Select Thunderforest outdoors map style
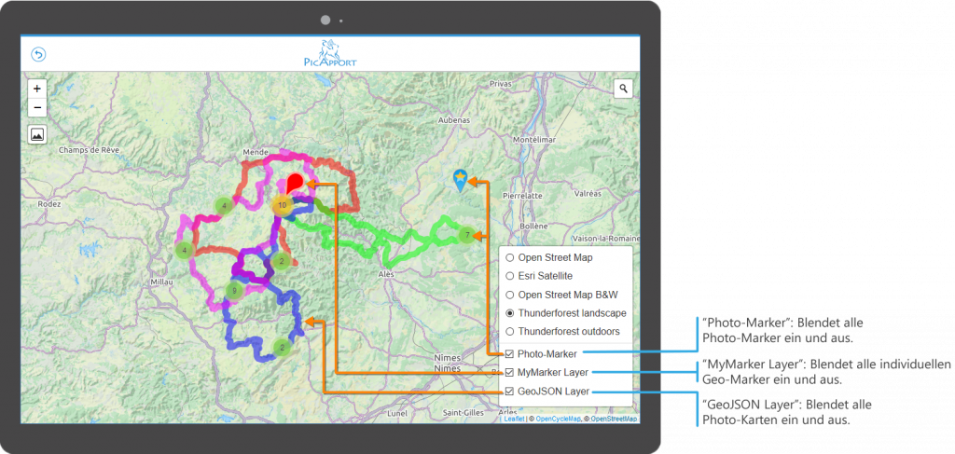Viewport: 955px width, 454px height. (x=510, y=332)
